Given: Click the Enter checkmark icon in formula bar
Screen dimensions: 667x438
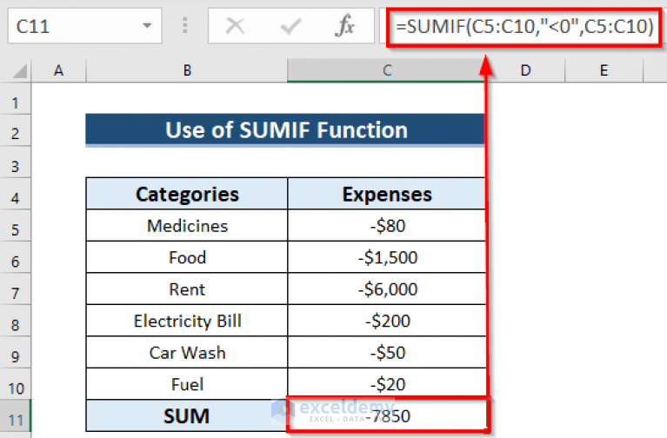Looking at the screenshot, I should click(x=291, y=26).
